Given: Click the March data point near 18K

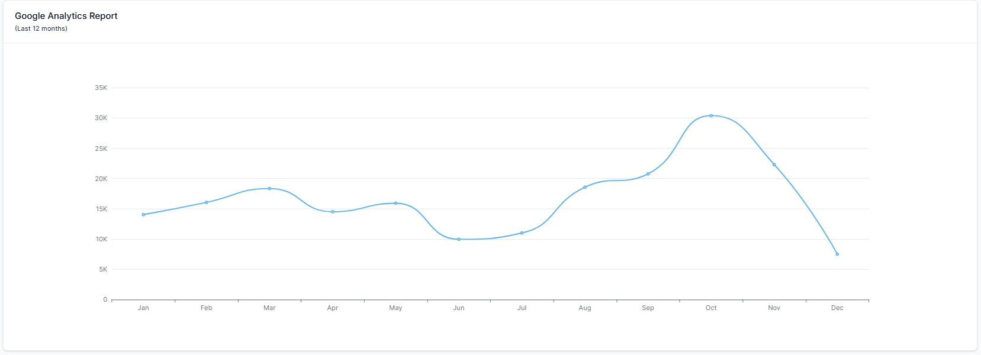Looking at the screenshot, I should [x=269, y=189].
